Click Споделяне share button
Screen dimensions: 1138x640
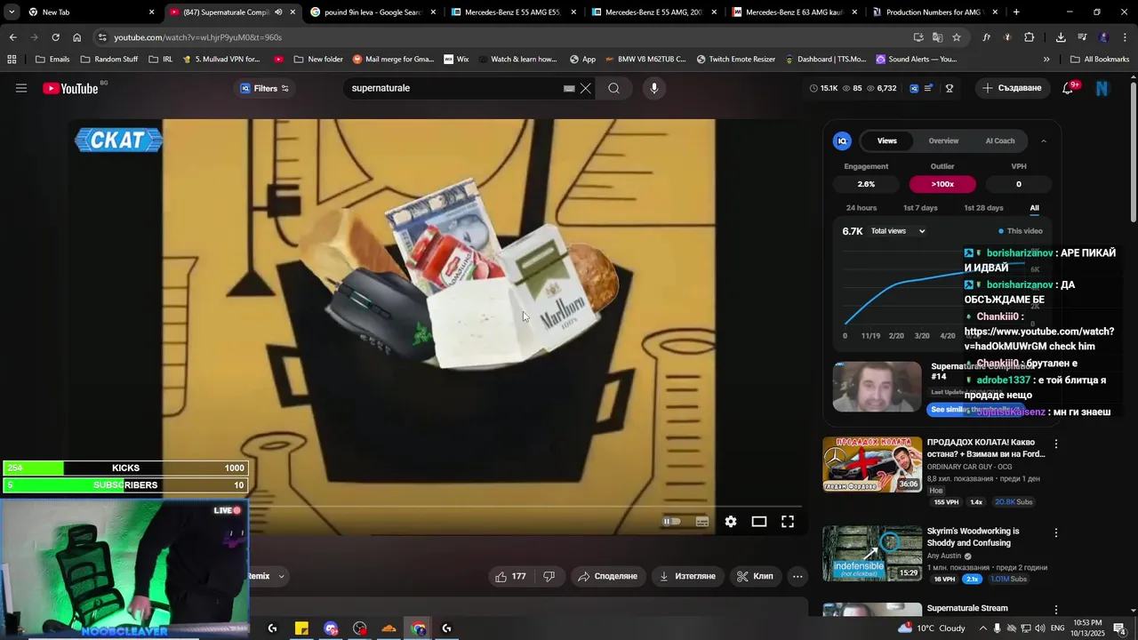608,576
